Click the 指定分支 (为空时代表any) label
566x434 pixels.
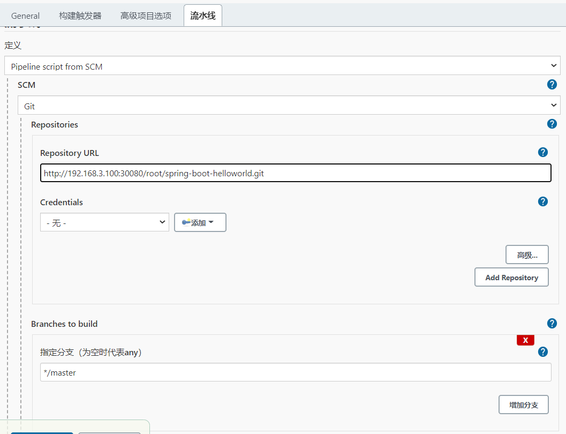tap(90, 353)
